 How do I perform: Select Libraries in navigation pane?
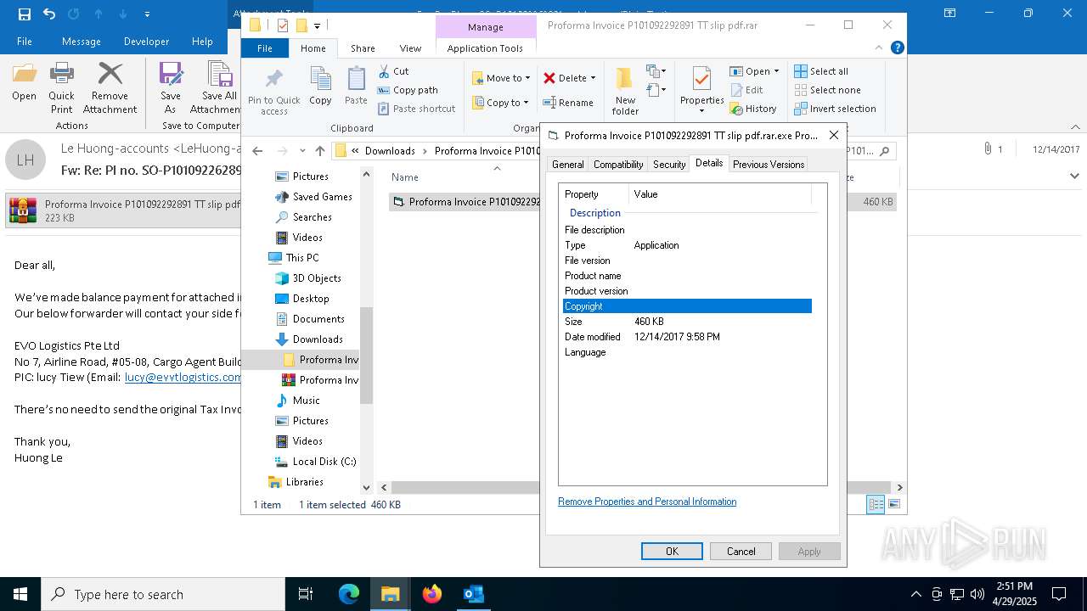[x=296, y=482]
